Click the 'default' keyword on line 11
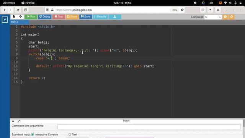245x138 pixels. [42, 66]
